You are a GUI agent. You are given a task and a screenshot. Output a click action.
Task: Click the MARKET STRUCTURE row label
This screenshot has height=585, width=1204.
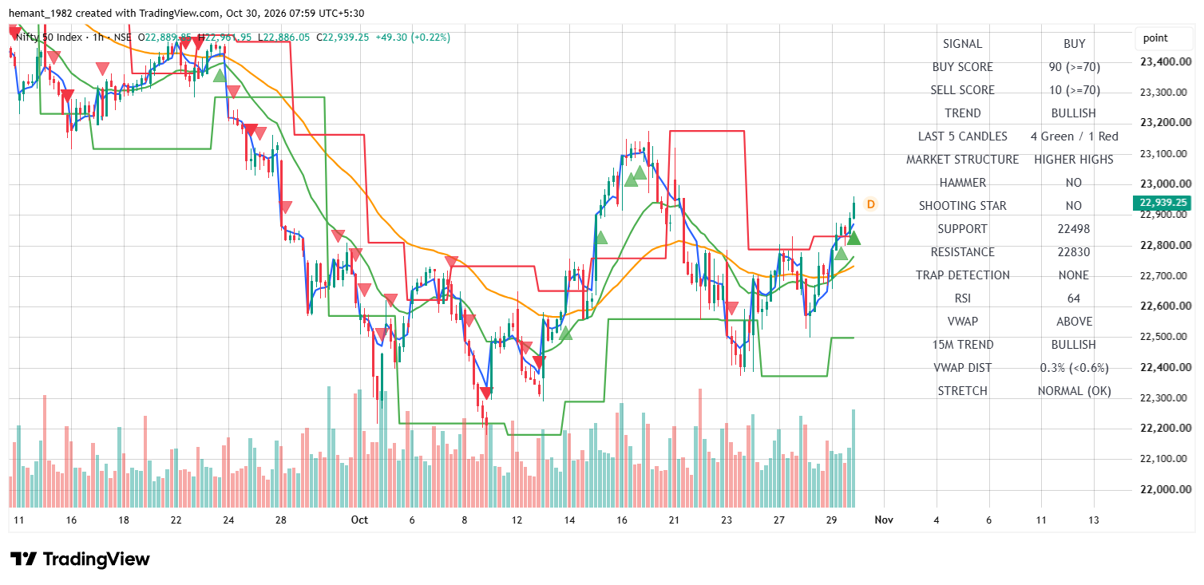(x=962, y=160)
